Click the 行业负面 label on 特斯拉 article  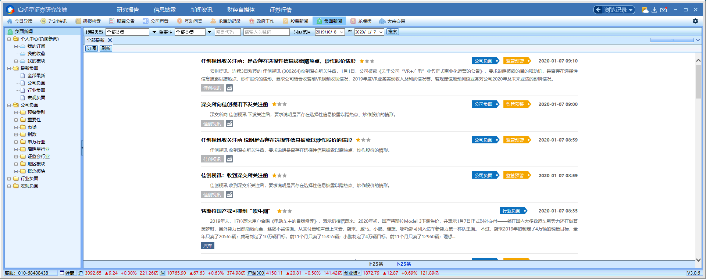513,211
